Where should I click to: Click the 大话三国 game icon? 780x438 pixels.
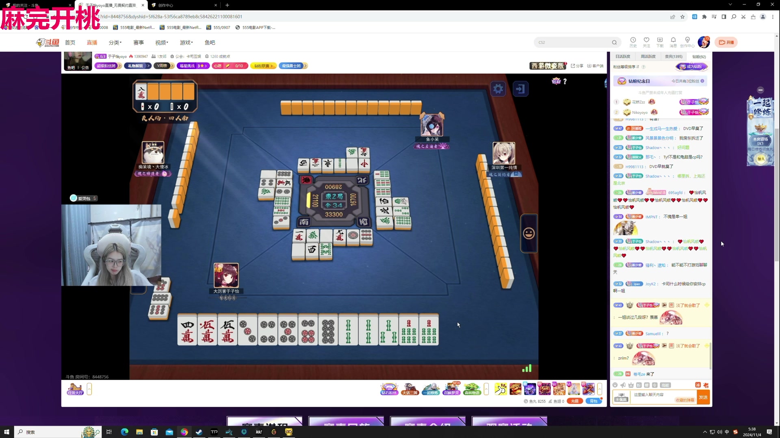409,389
